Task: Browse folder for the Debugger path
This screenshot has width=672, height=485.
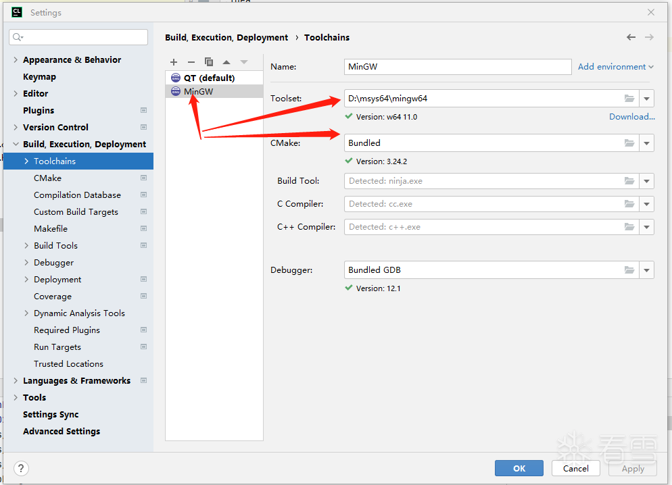Action: (x=629, y=270)
